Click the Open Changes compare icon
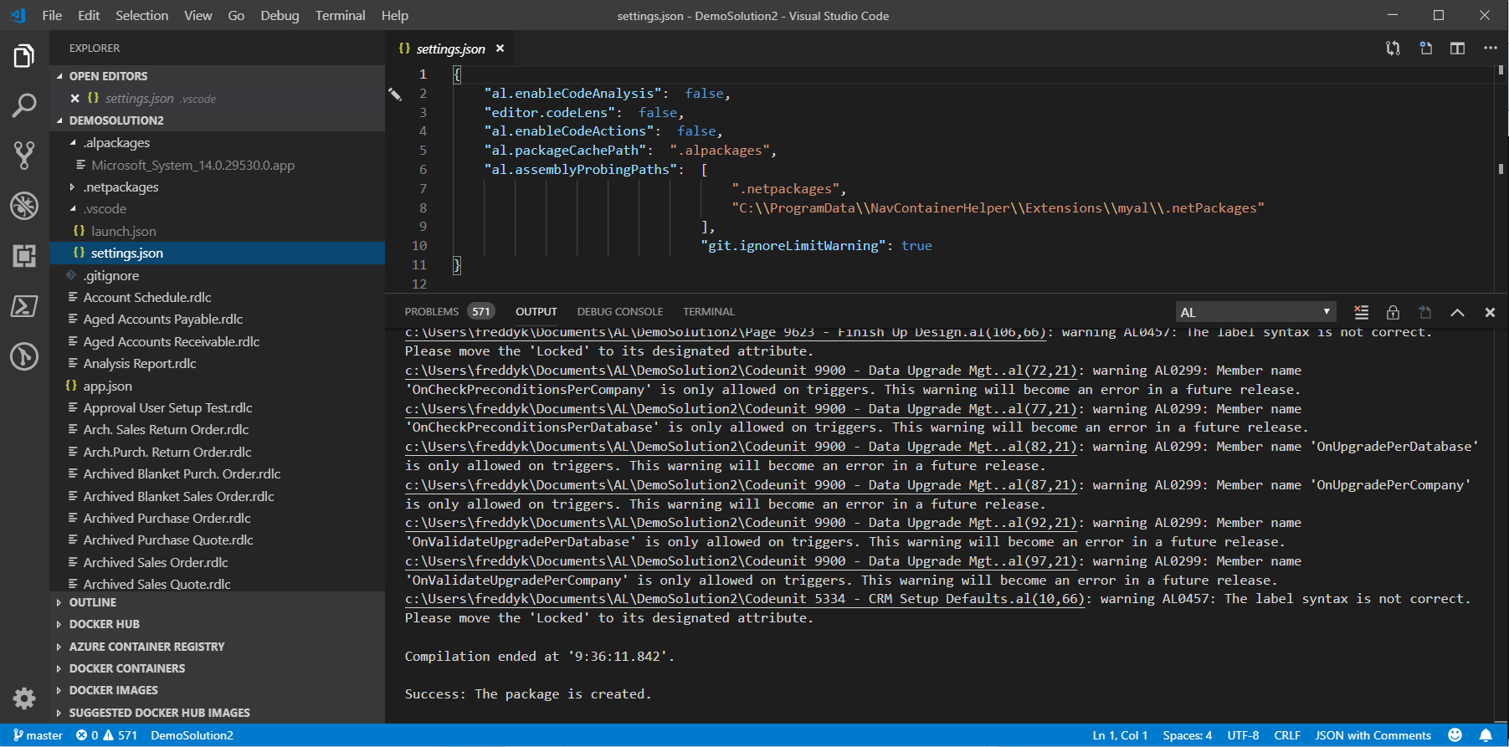This screenshot has height=747, width=1509. tap(1393, 49)
